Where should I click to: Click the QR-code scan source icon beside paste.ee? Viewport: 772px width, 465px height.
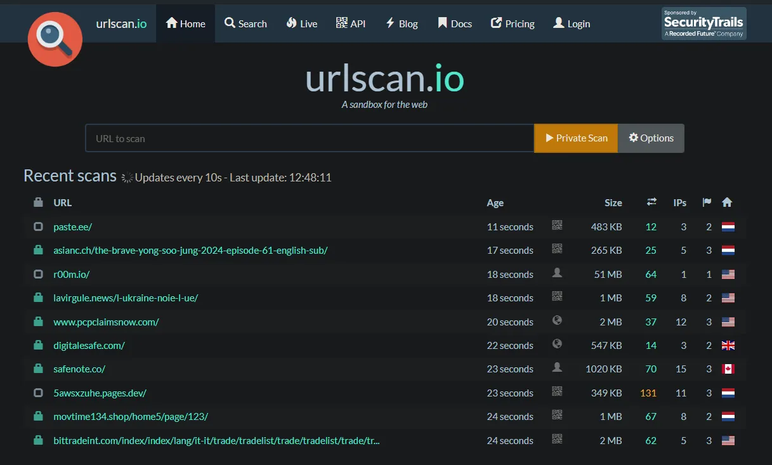[x=557, y=225]
